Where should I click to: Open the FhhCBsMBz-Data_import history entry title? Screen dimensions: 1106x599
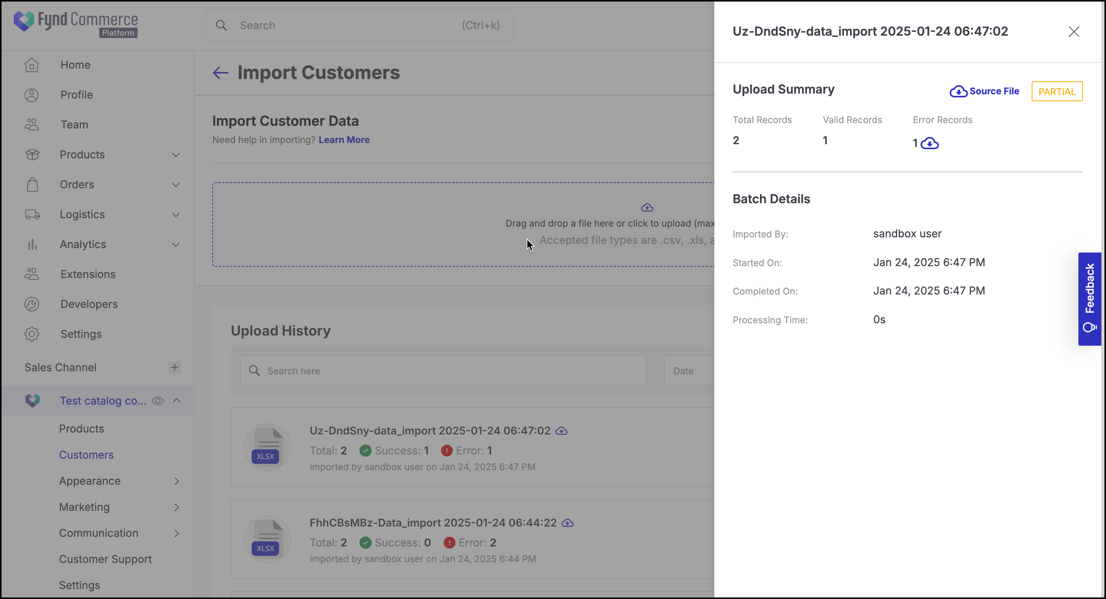[x=433, y=523]
